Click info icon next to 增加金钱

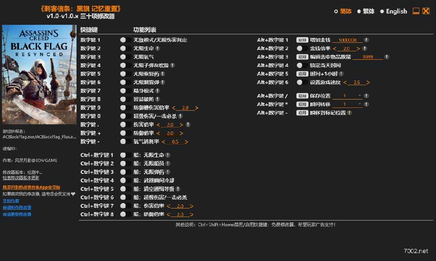coord(367,40)
